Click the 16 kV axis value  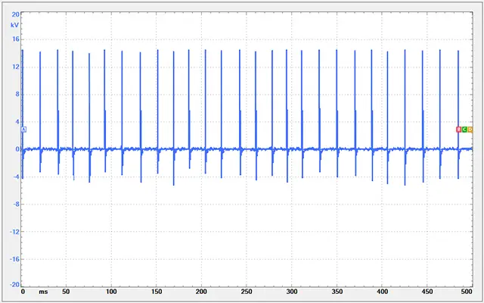tap(16, 39)
